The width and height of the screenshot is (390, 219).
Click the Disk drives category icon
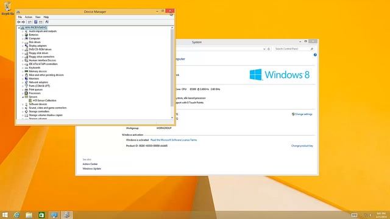(26, 42)
